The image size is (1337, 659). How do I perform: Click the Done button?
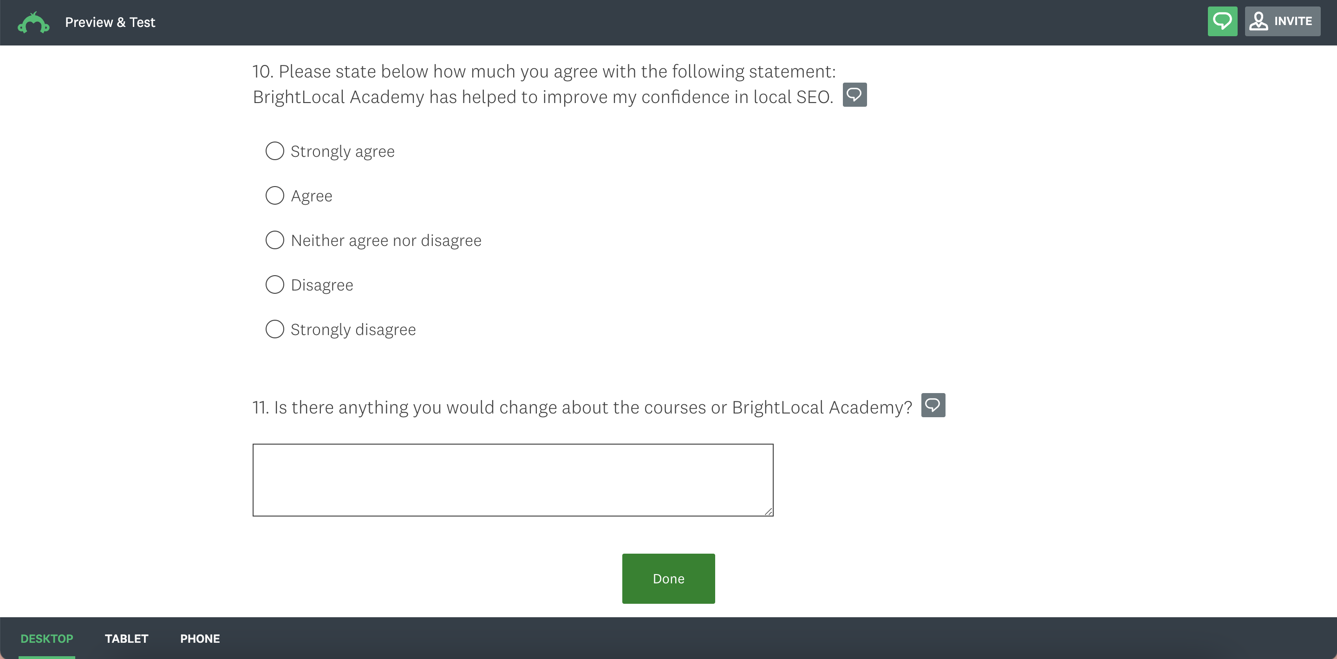(669, 578)
